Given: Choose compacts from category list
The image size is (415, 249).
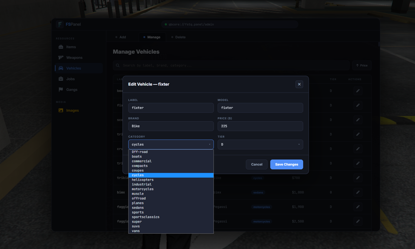Looking at the screenshot, I should [x=171, y=166].
